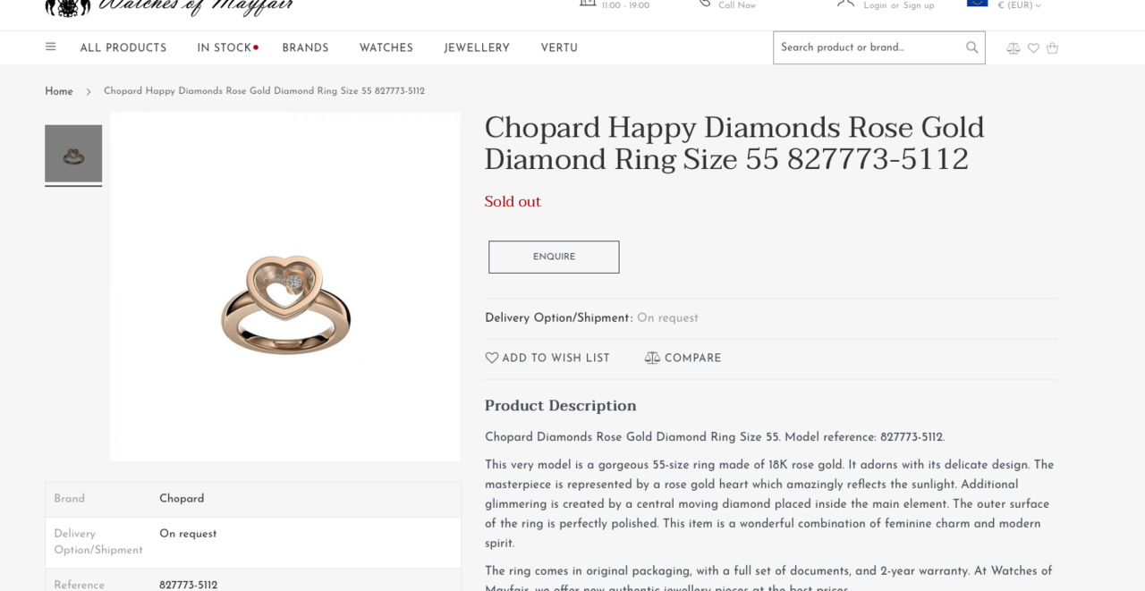Open the Vertu menu item
The image size is (1145, 591).
click(559, 48)
